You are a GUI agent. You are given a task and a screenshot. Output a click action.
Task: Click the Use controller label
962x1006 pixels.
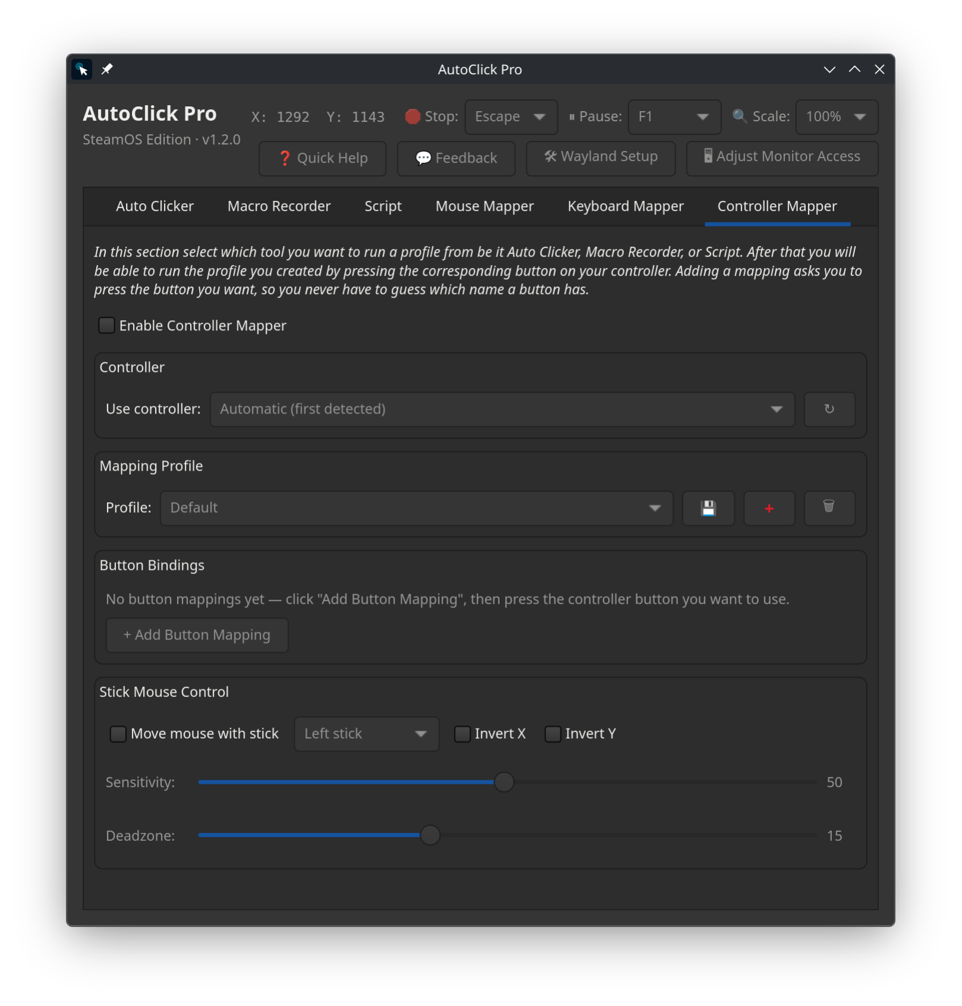153,409
